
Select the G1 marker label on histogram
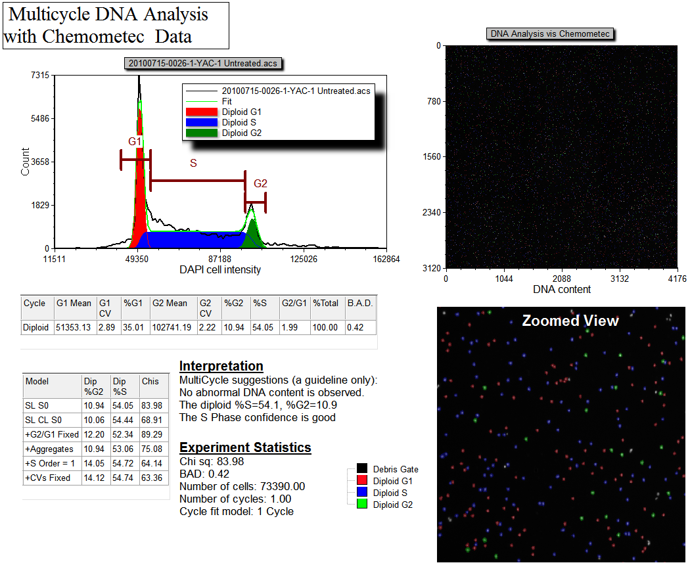click(x=135, y=142)
